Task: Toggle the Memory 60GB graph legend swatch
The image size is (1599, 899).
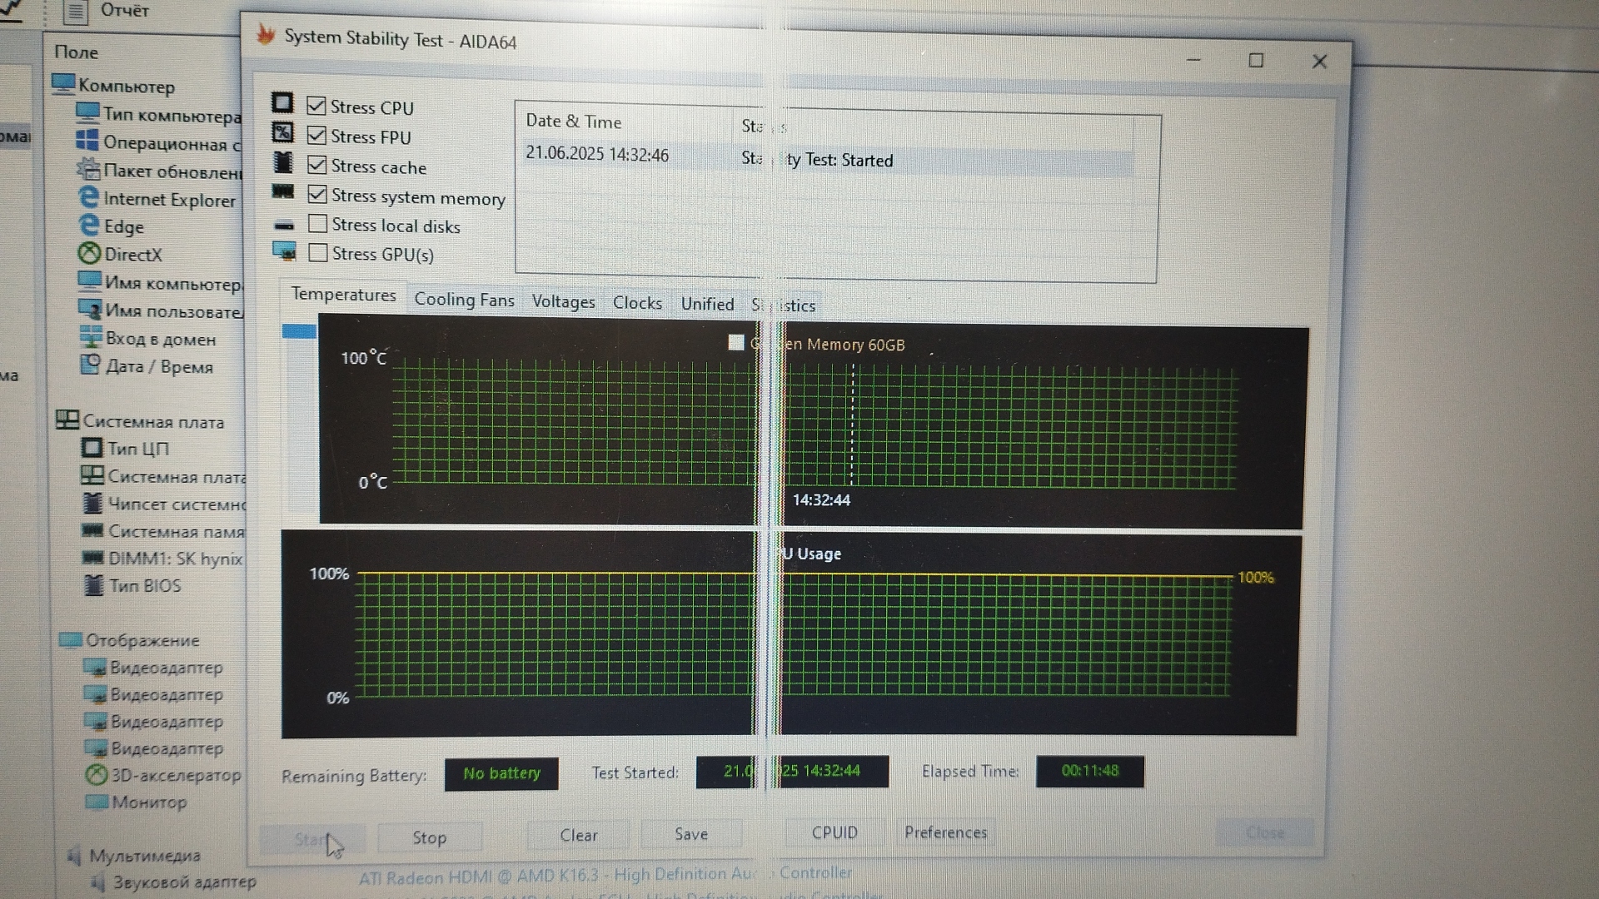Action: [x=736, y=343]
